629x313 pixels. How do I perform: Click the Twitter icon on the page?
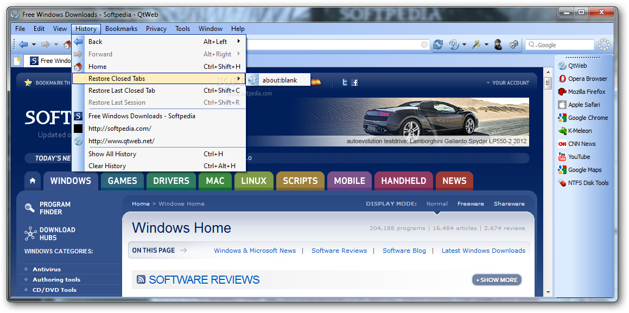pyautogui.click(x=345, y=82)
